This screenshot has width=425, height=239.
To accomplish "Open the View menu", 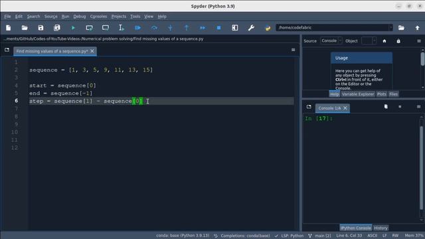I will [x=149, y=17].
